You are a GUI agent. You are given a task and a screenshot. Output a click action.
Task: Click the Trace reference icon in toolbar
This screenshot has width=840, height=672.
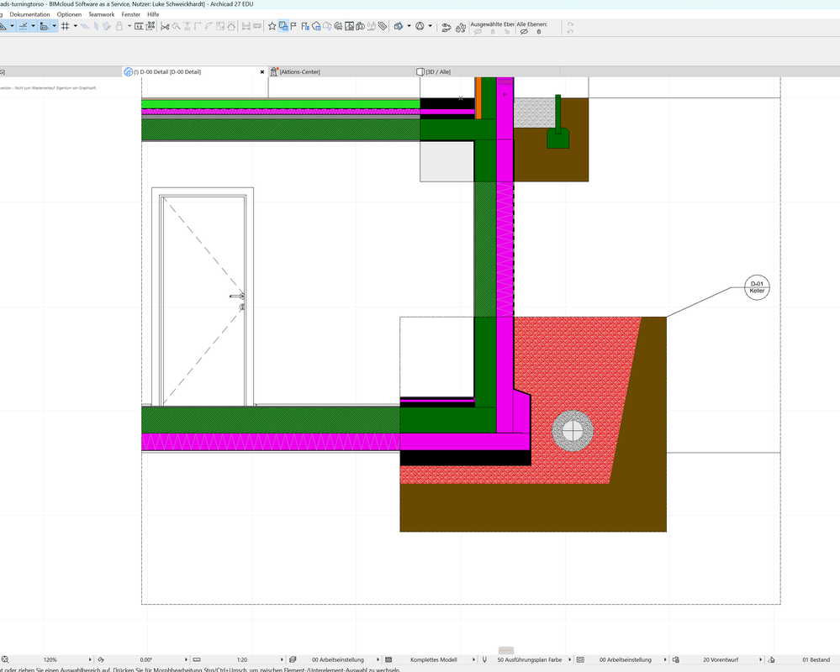pyautogui.click(x=283, y=26)
